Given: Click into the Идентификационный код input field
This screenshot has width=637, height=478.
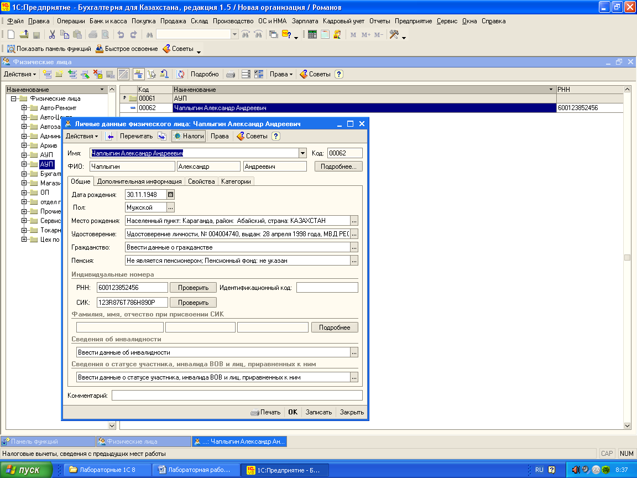Looking at the screenshot, I should click(x=327, y=288).
